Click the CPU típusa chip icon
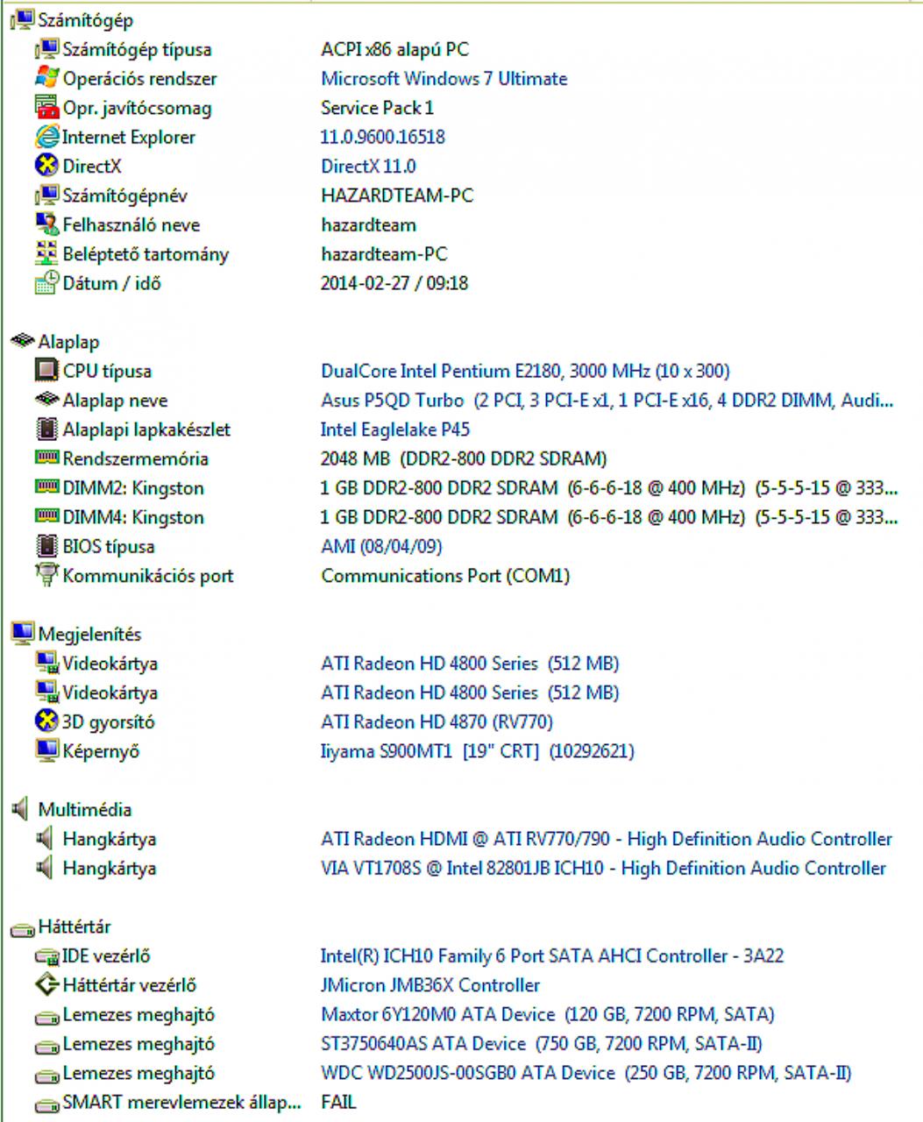 pos(46,371)
